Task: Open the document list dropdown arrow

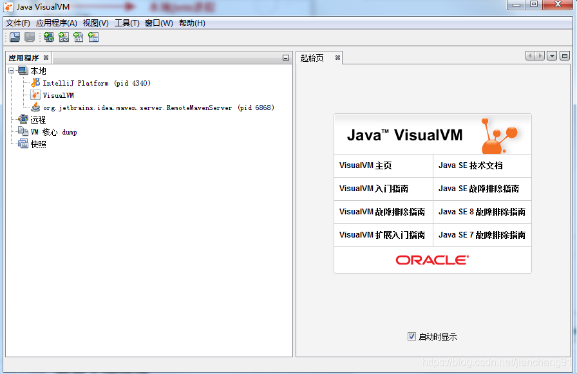Action: [552, 56]
